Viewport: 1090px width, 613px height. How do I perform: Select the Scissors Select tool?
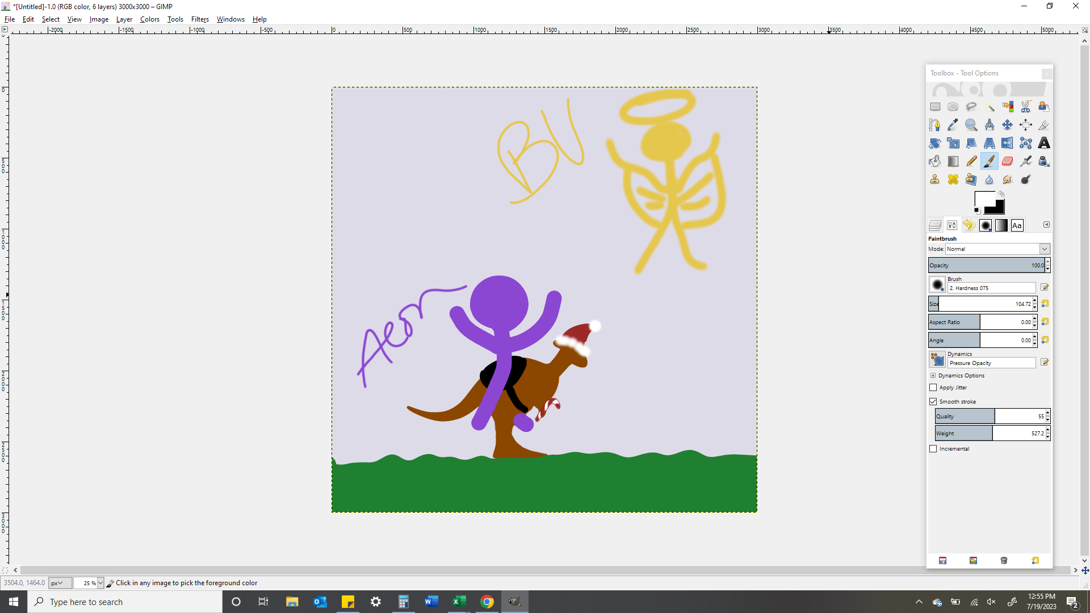pyautogui.click(x=1026, y=107)
